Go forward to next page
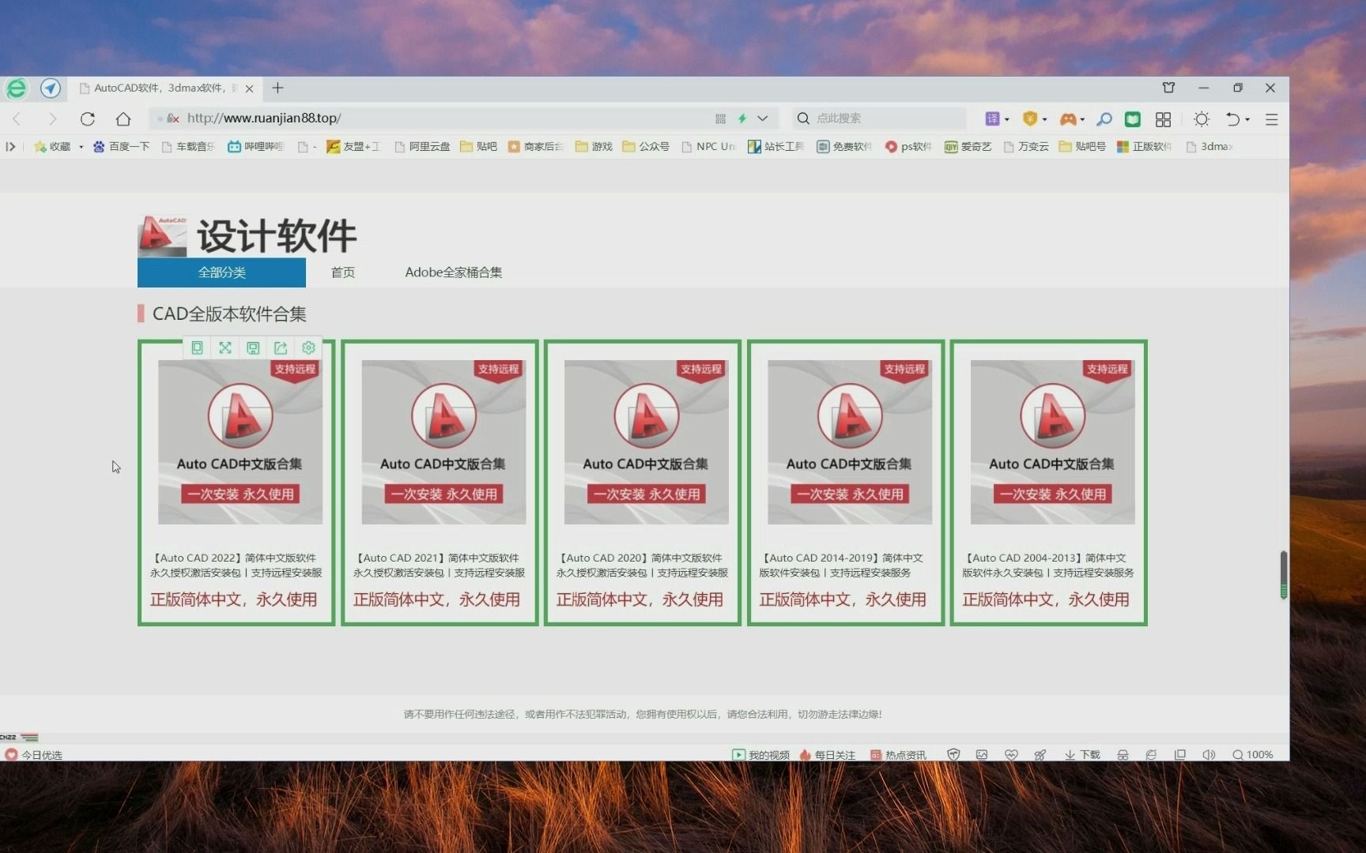The image size is (1366, 853). point(52,118)
